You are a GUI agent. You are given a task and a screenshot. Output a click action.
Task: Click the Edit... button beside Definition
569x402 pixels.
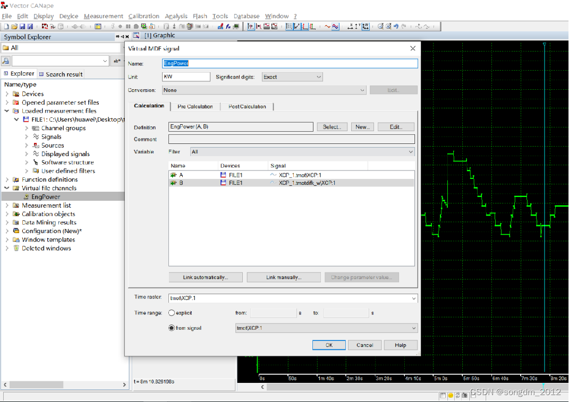[396, 126]
